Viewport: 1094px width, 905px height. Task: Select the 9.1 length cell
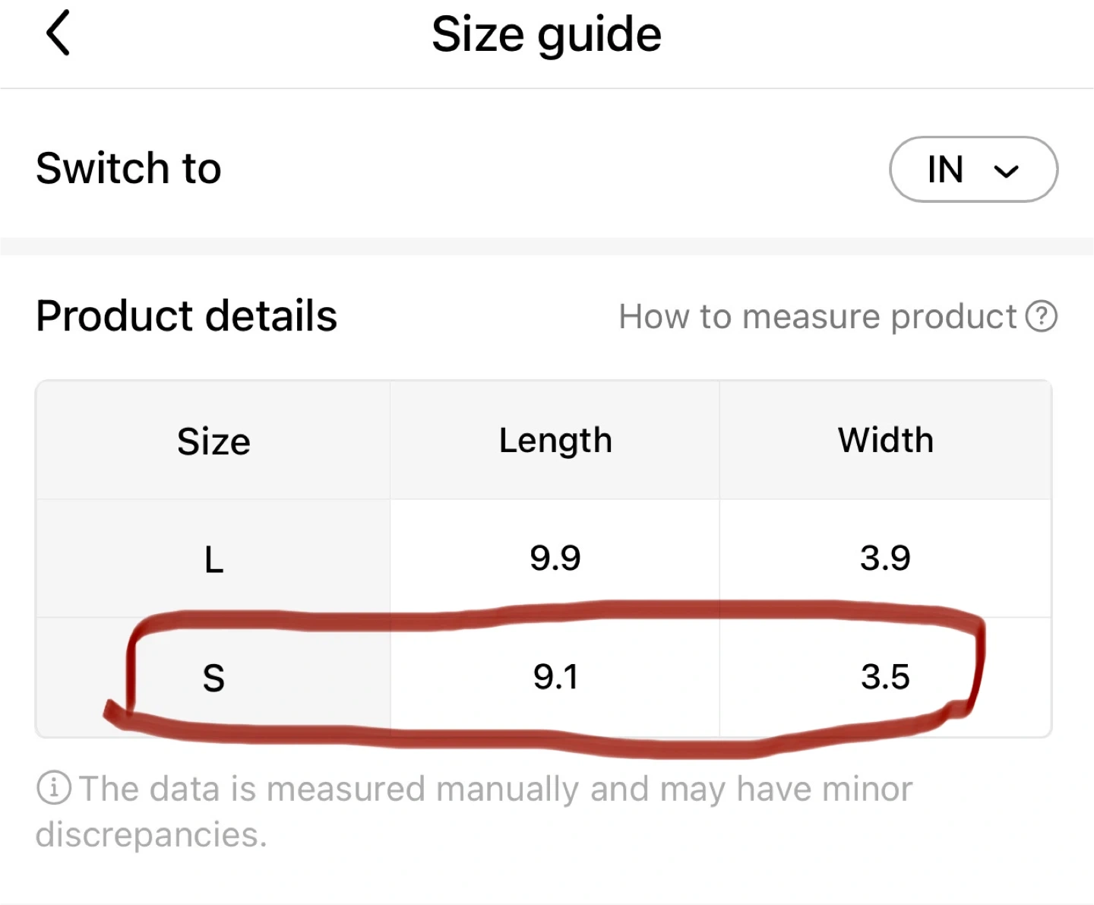[555, 677]
